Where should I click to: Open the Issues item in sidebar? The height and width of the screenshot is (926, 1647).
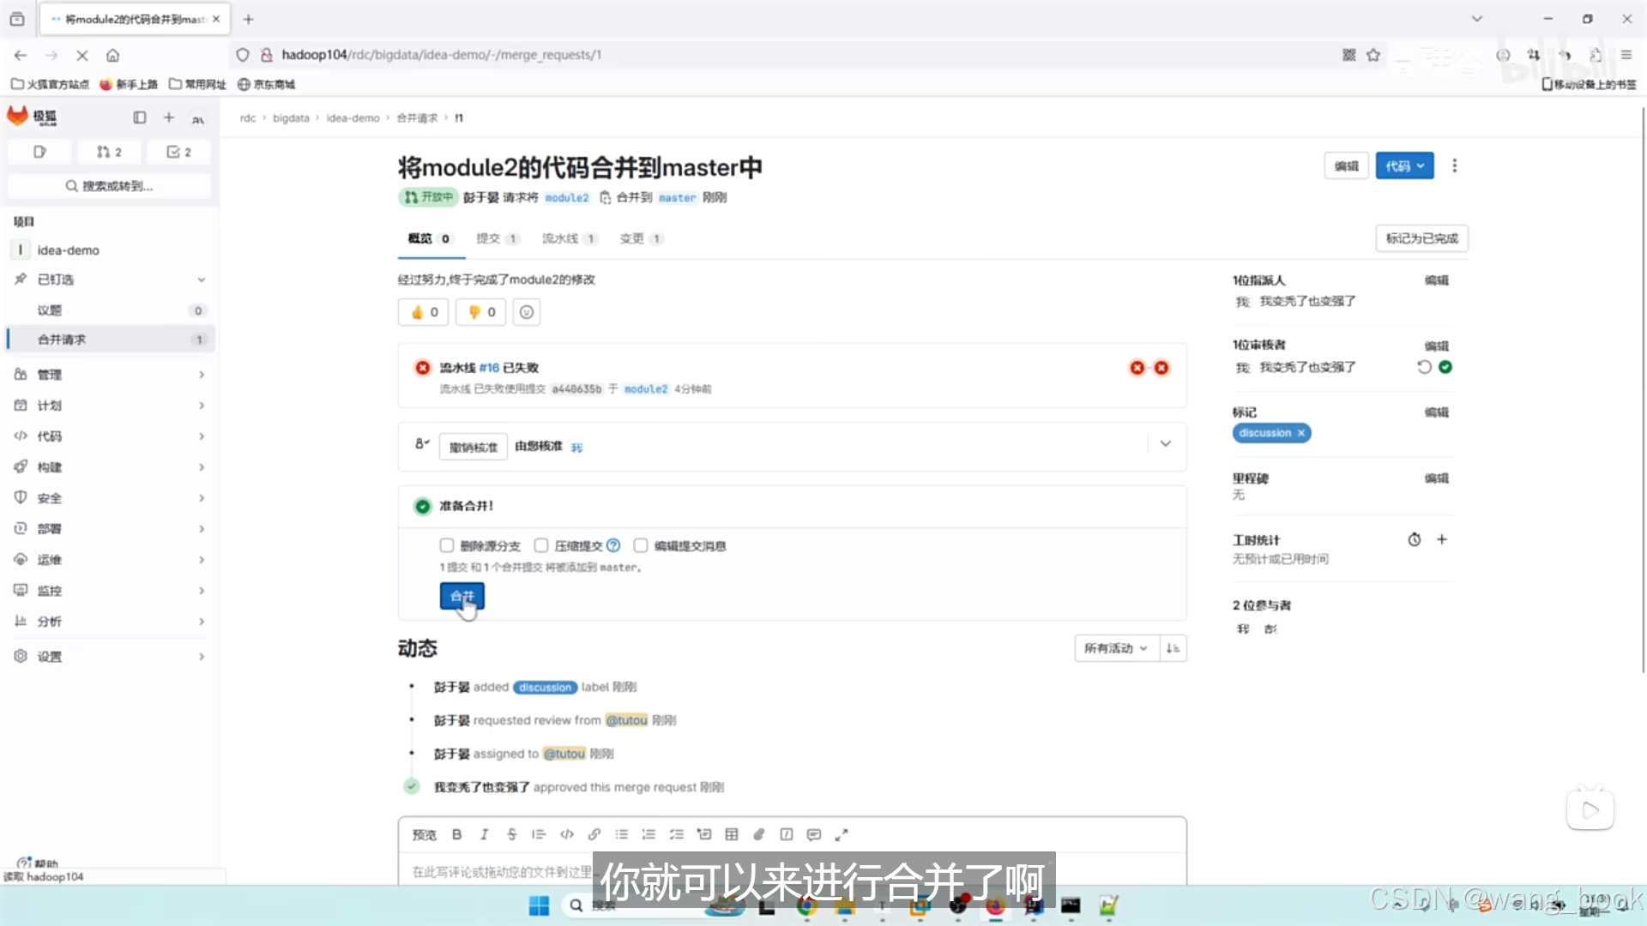pos(112,310)
